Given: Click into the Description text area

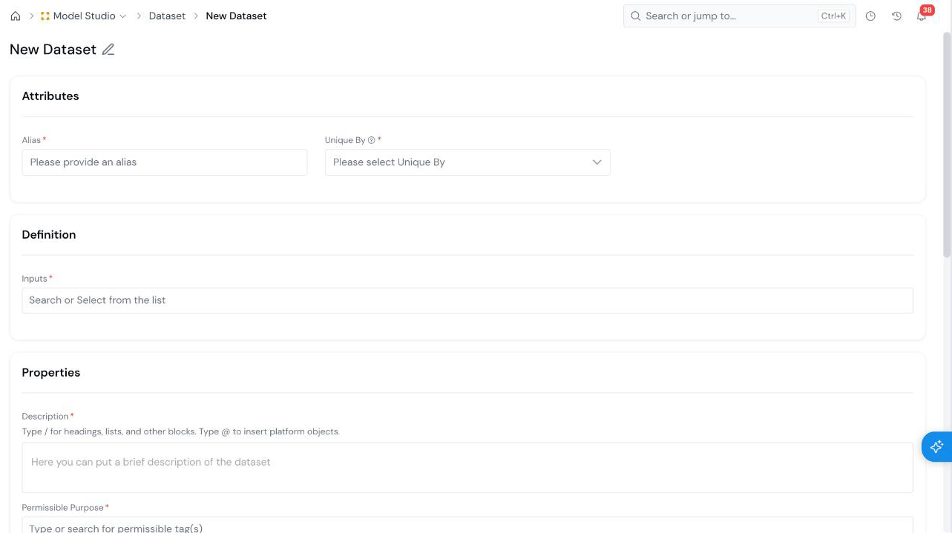Looking at the screenshot, I should coord(467,468).
